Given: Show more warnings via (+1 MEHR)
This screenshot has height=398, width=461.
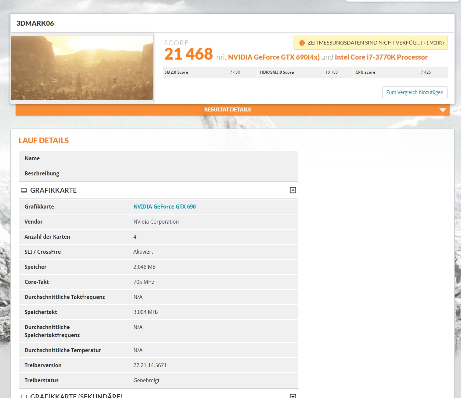Looking at the screenshot, I should [x=432, y=43].
